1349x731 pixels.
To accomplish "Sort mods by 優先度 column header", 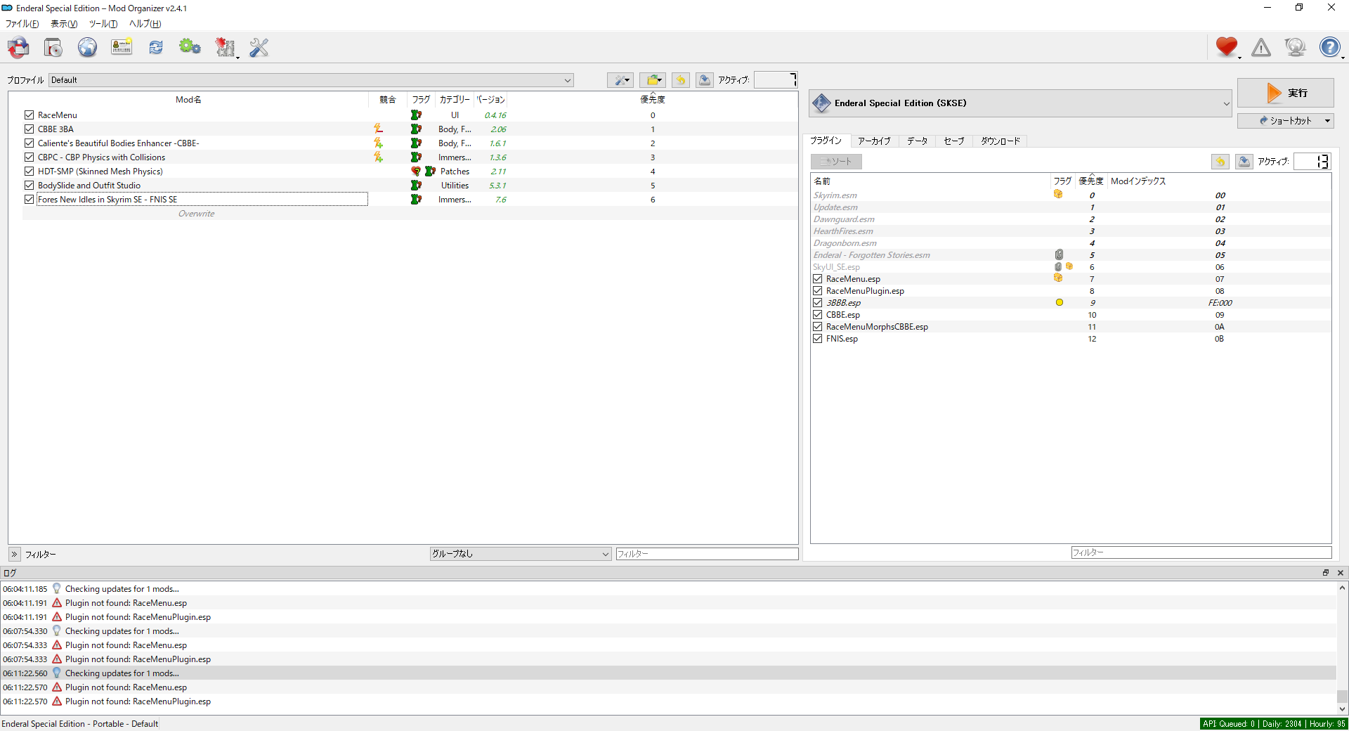I will [x=653, y=100].
